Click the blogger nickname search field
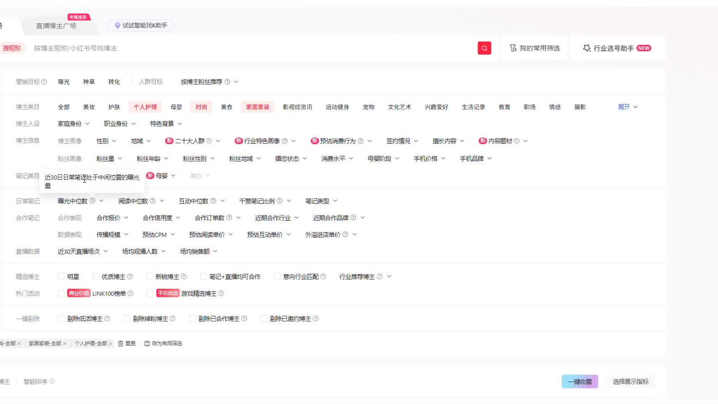Viewport: 718px width, 404px height. (252, 48)
